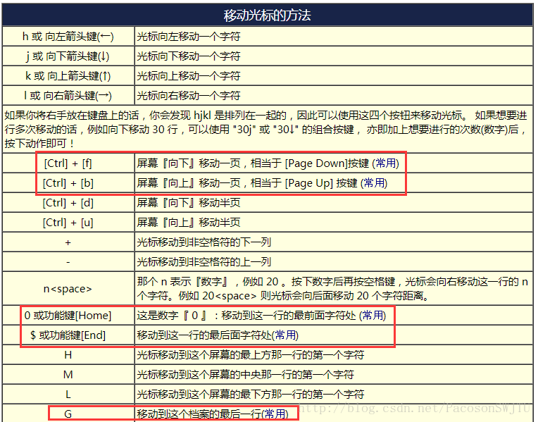Select the key cell '[Ctrl] + [u]'
Viewport: 538px width, 422px height.
coord(68,223)
